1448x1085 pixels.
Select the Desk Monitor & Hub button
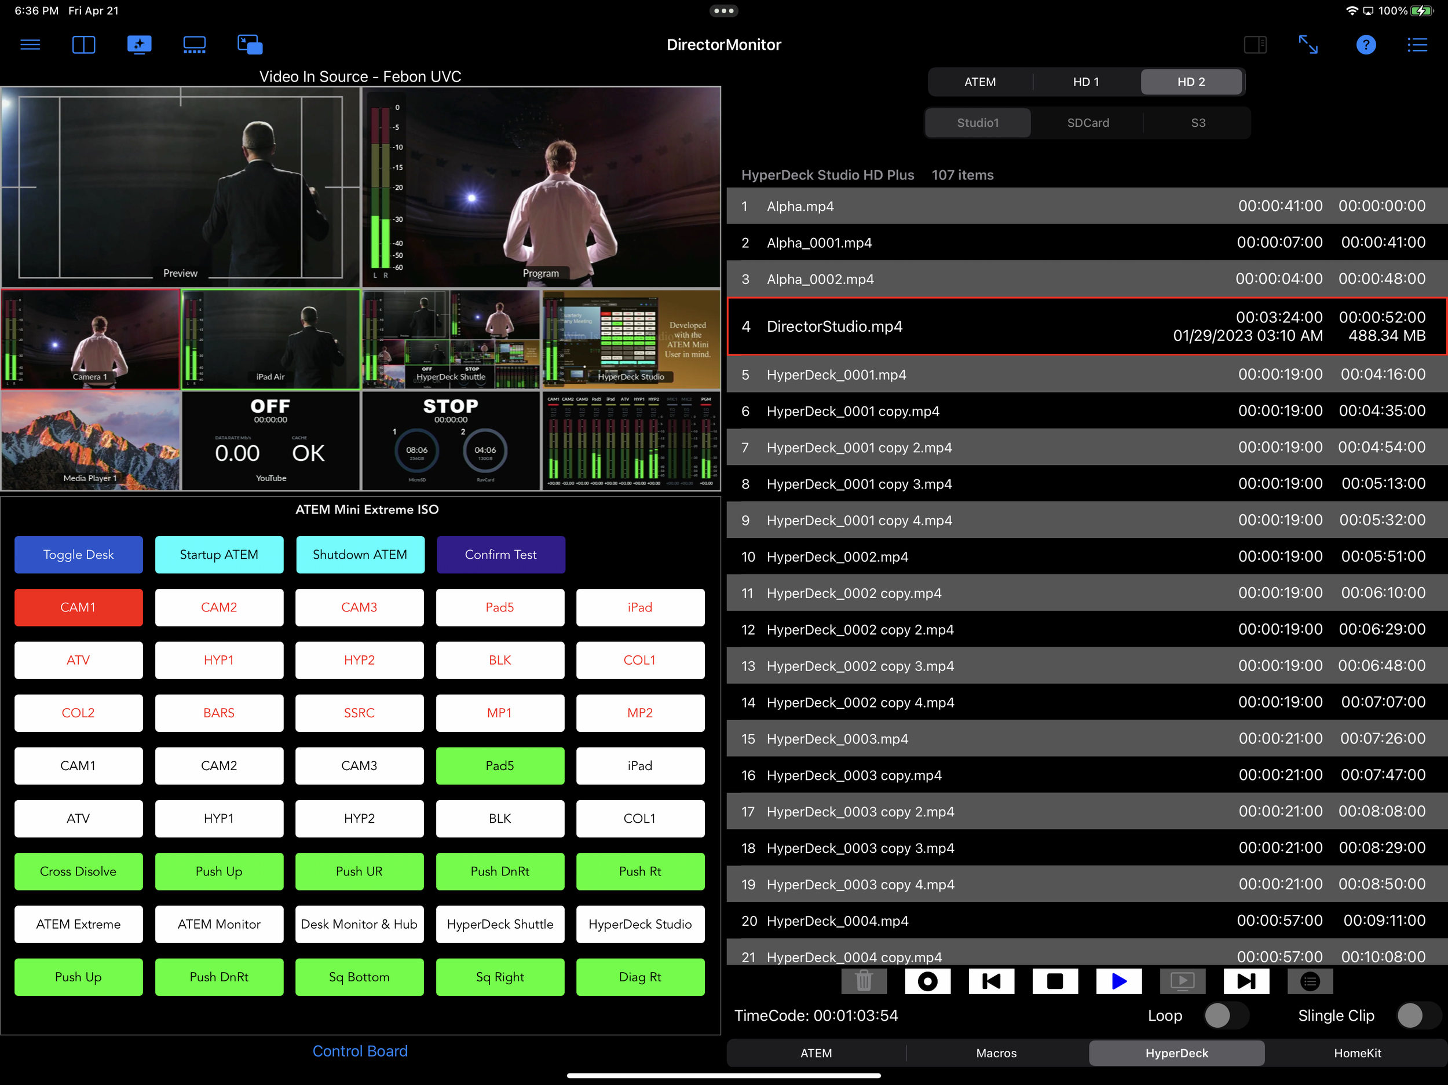point(359,924)
